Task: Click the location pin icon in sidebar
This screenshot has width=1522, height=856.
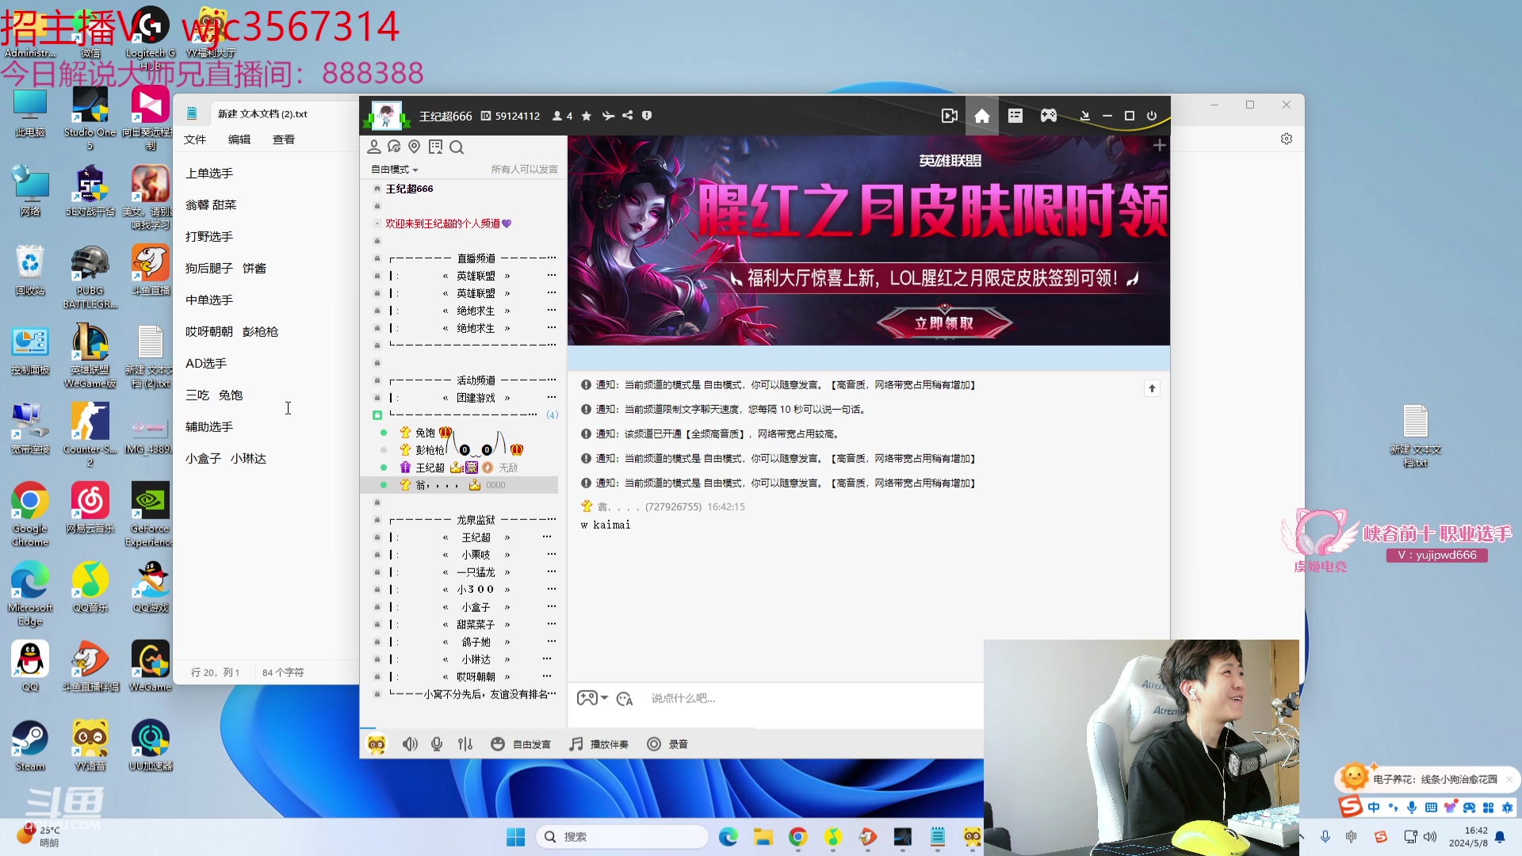Action: [x=415, y=147]
